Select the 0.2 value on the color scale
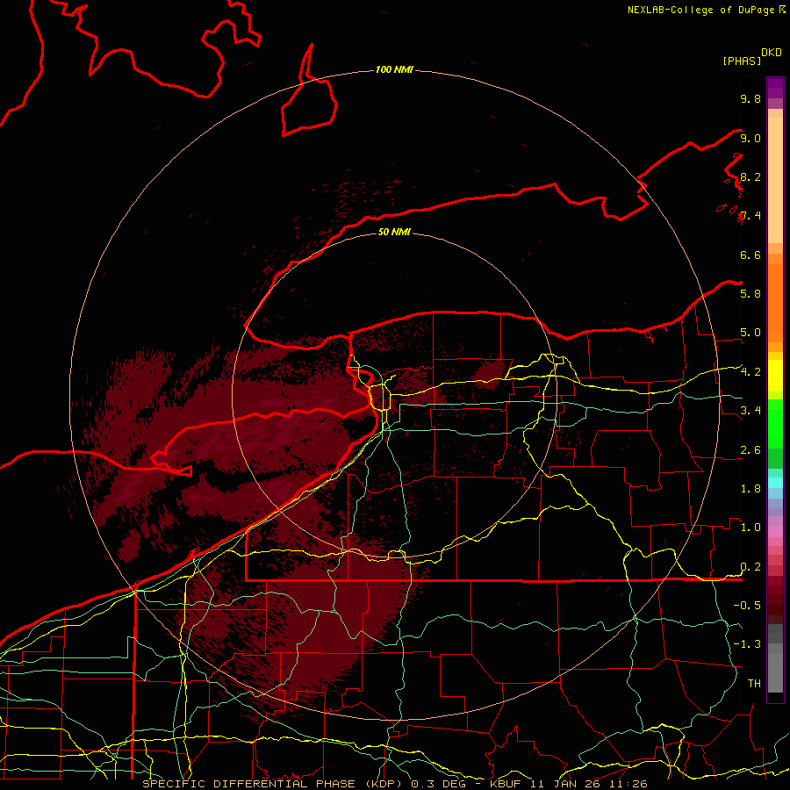This screenshot has width=790, height=790. click(750, 567)
